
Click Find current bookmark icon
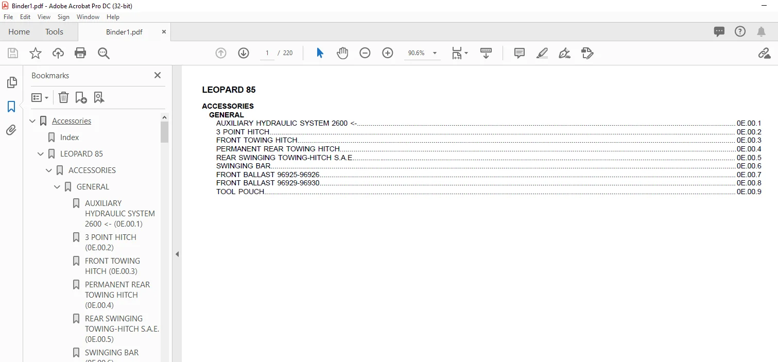pyautogui.click(x=99, y=97)
